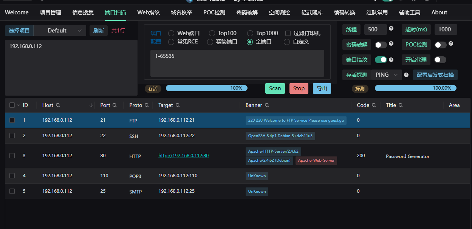Open the POC检测 tab
The image size is (472, 229).
pyautogui.click(x=214, y=12)
